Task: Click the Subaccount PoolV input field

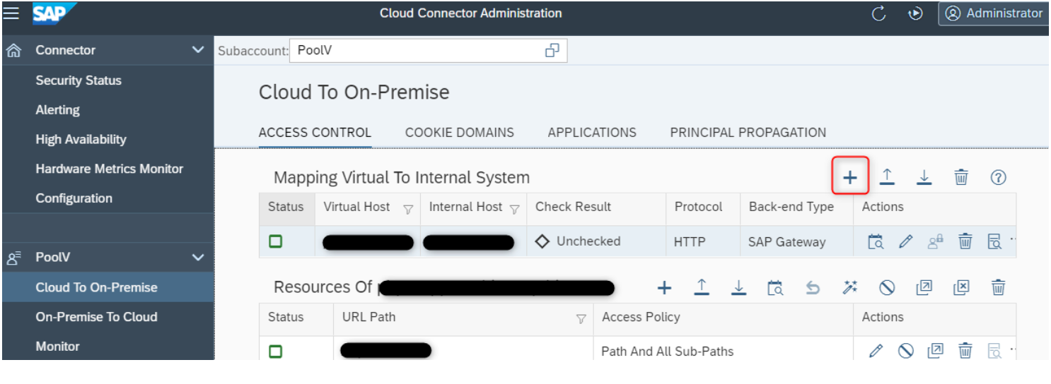Action: tap(417, 51)
